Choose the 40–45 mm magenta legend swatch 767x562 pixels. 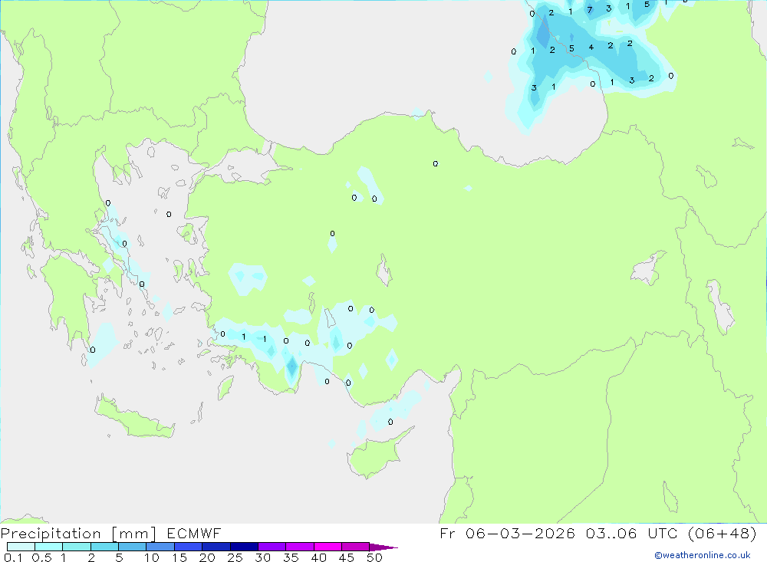click(x=328, y=547)
